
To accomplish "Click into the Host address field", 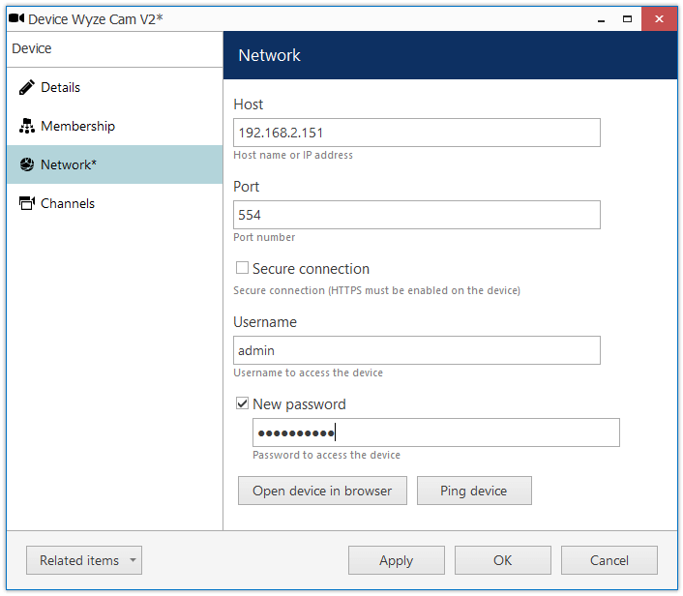I will click(x=416, y=133).
